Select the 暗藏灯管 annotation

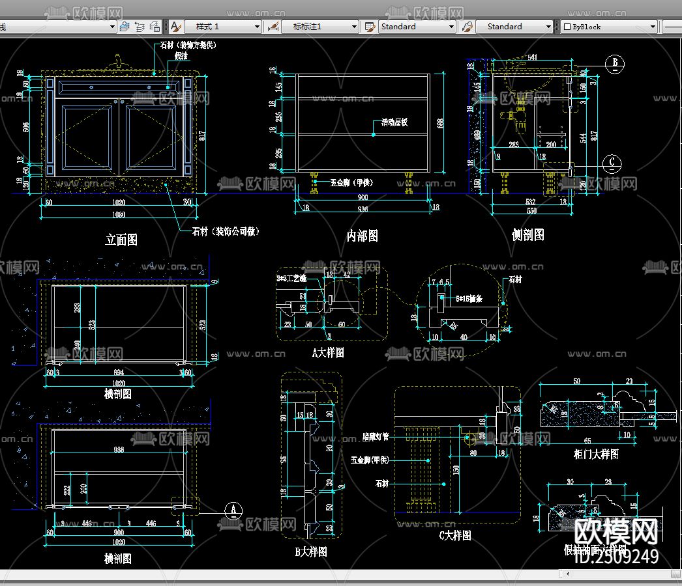pyautogui.click(x=376, y=436)
